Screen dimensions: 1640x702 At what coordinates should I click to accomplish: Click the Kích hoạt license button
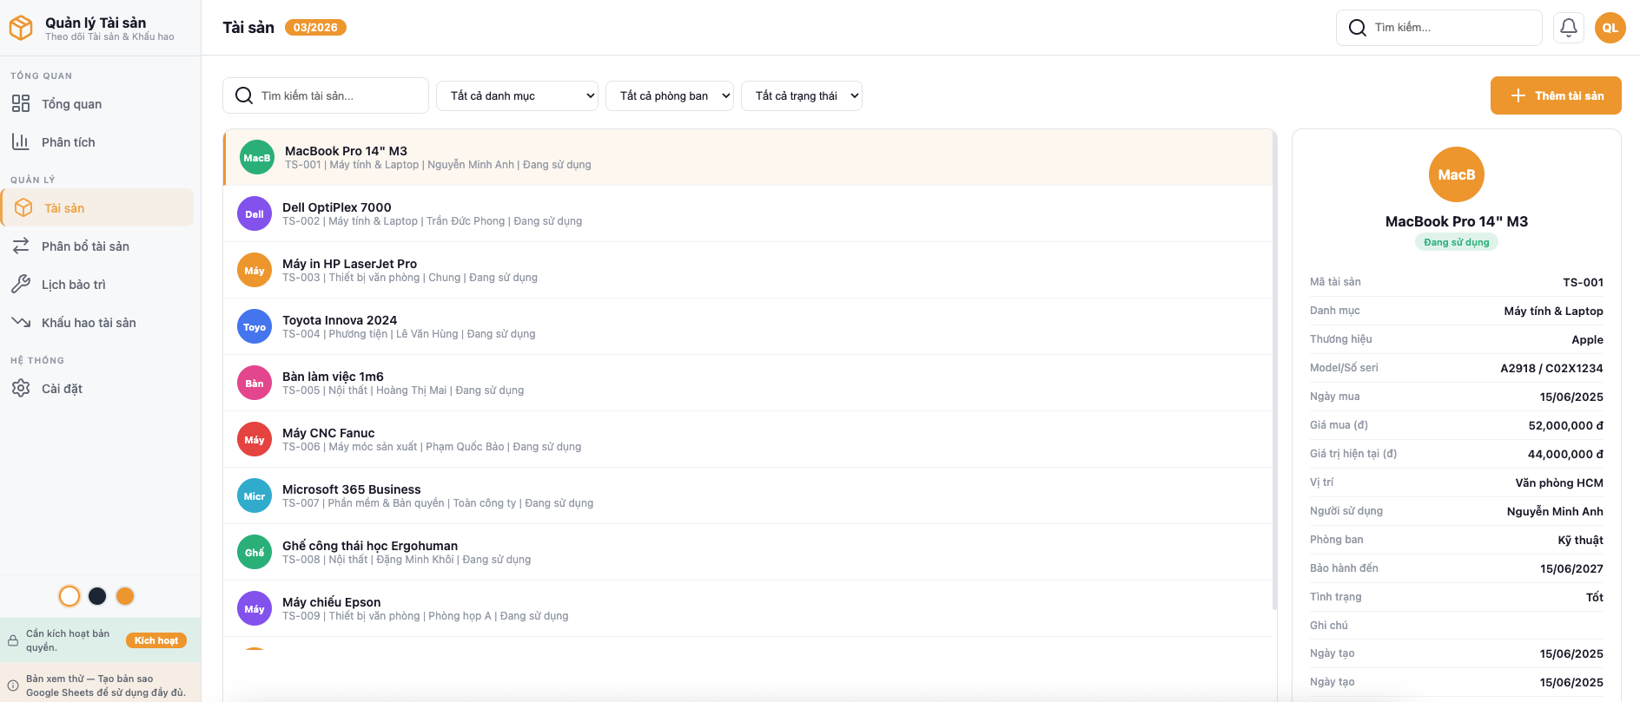point(156,640)
